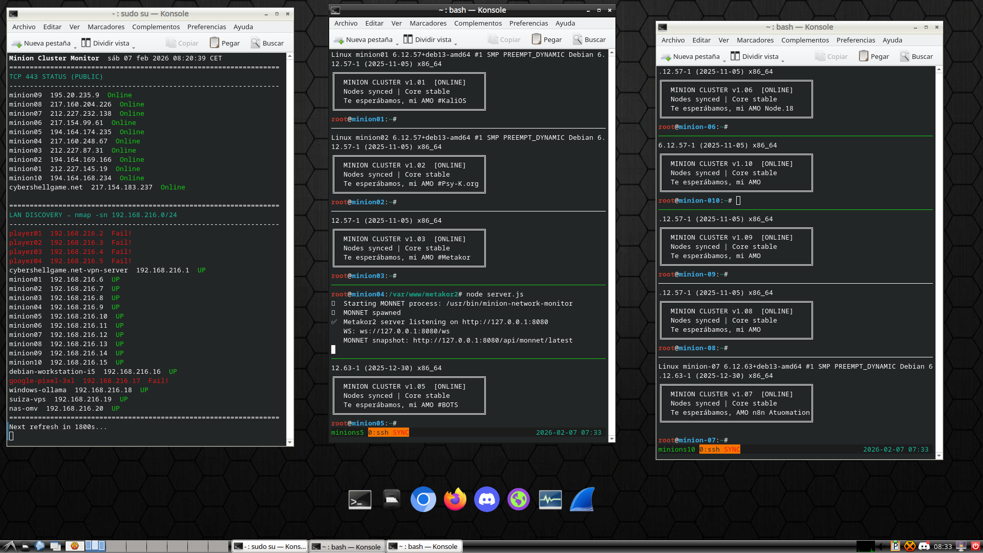Viewport: 983px width, 553px height.
Task: Expand Dividir vista arrow in right Konsole
Action: (783, 60)
